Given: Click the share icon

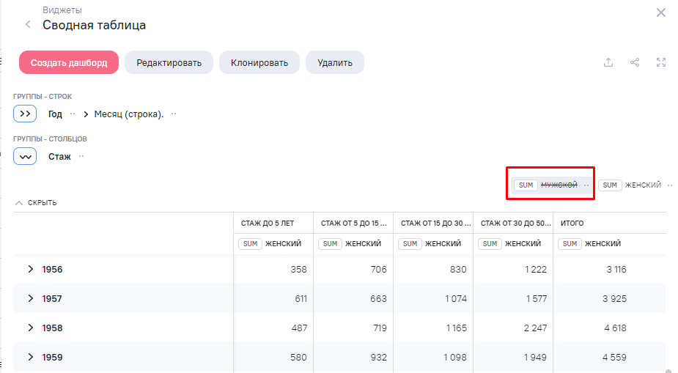Looking at the screenshot, I should pyautogui.click(x=635, y=62).
